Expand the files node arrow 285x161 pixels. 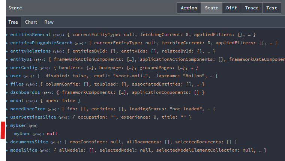click(7, 84)
